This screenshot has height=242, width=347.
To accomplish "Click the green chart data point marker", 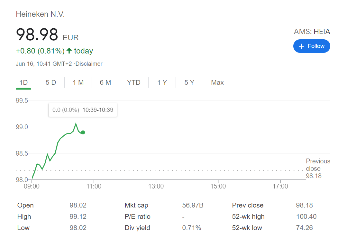I will tap(83, 132).
